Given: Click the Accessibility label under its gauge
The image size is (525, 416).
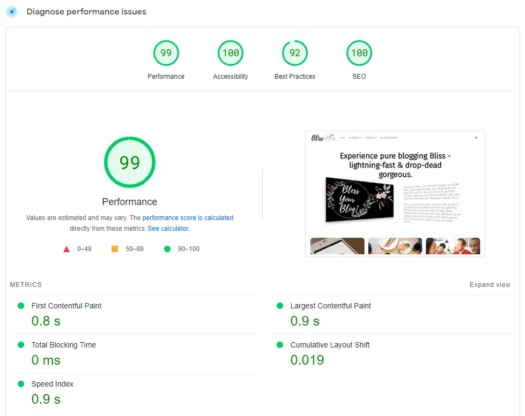Looking at the screenshot, I should [231, 77].
